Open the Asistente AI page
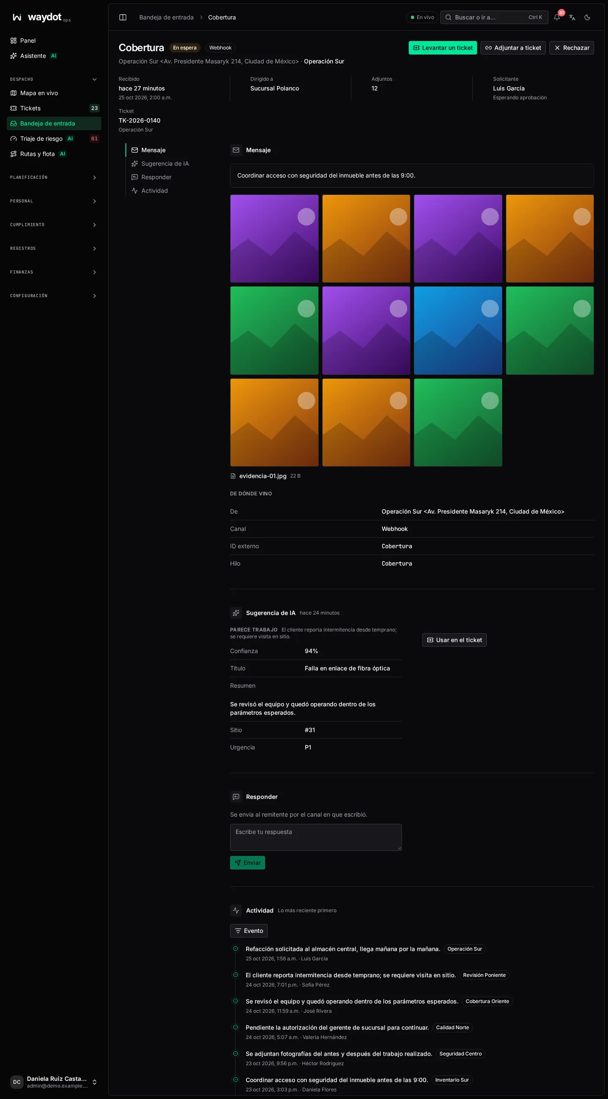This screenshot has height=1099, width=608. point(54,56)
